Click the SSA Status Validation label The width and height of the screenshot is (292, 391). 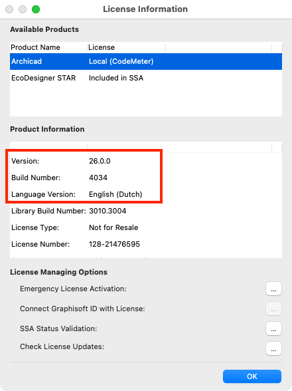58,328
